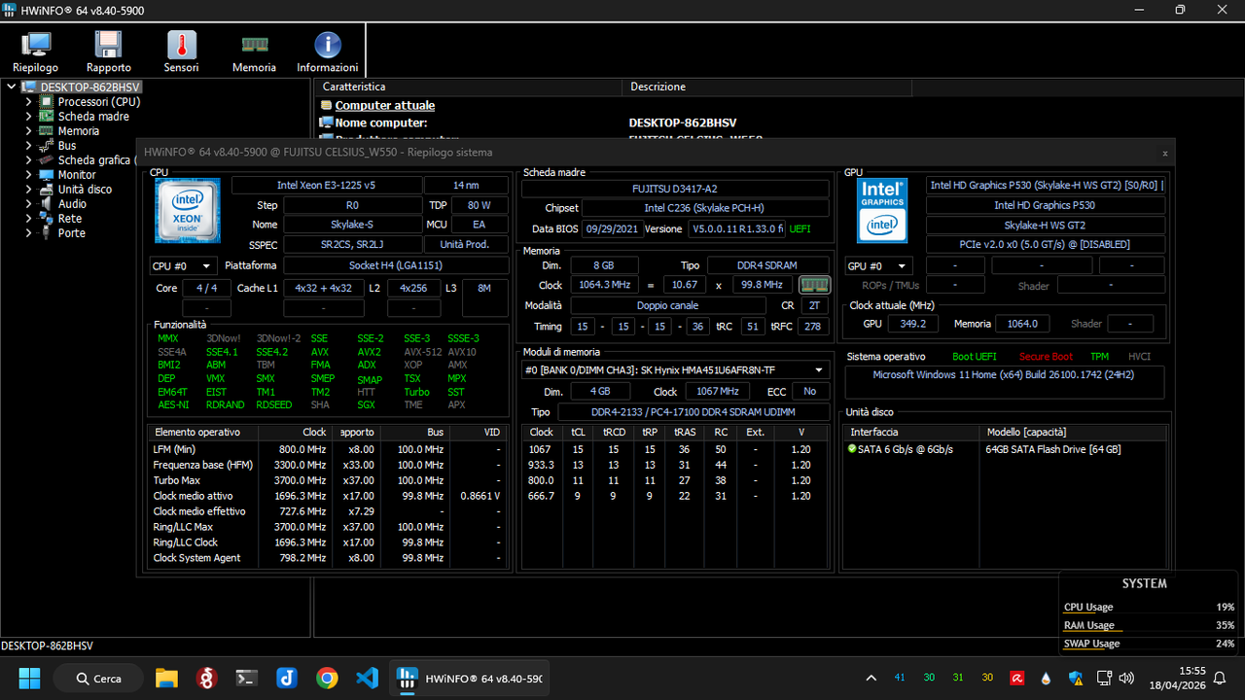Open the Memoria toolbar button
Image resolution: width=1245 pixels, height=700 pixels.
(x=254, y=52)
